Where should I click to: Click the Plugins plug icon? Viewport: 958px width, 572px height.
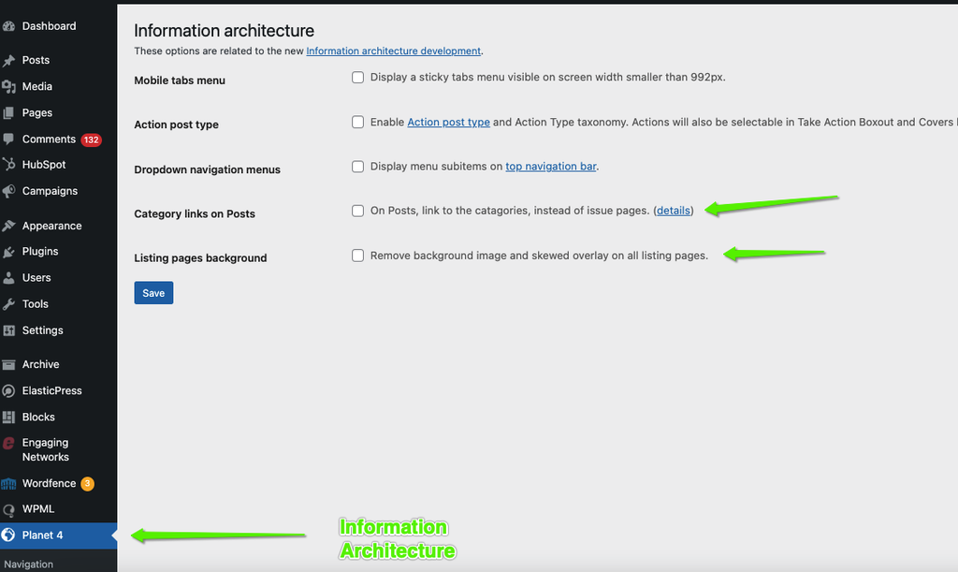click(8, 252)
